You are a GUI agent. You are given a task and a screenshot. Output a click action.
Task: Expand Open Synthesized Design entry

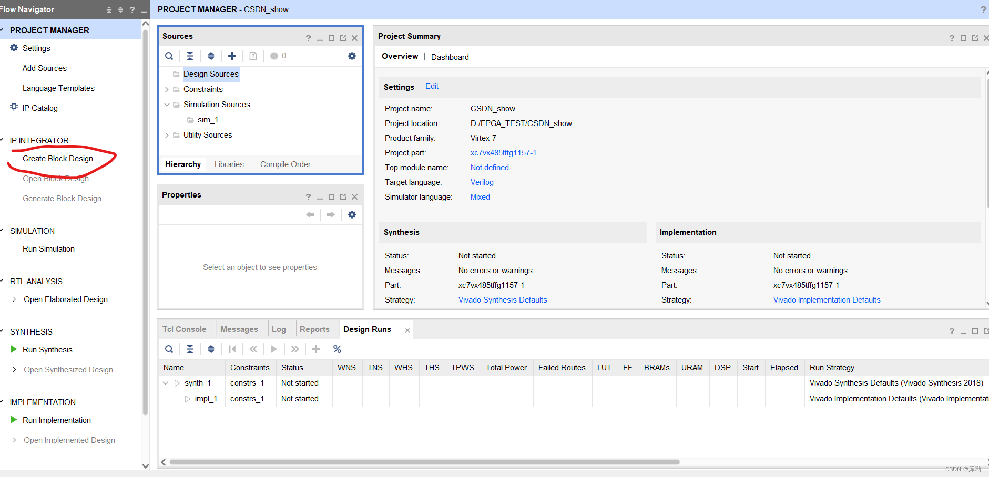click(14, 370)
